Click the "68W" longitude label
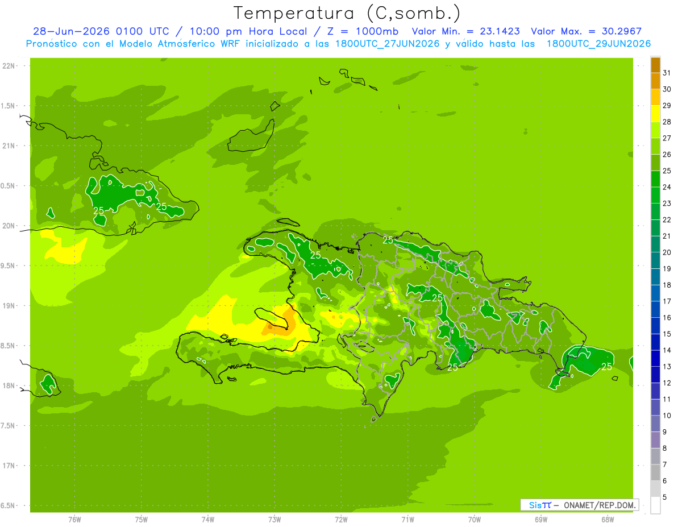Image resolution: width=682 pixels, height=527 pixels. tap(608, 520)
